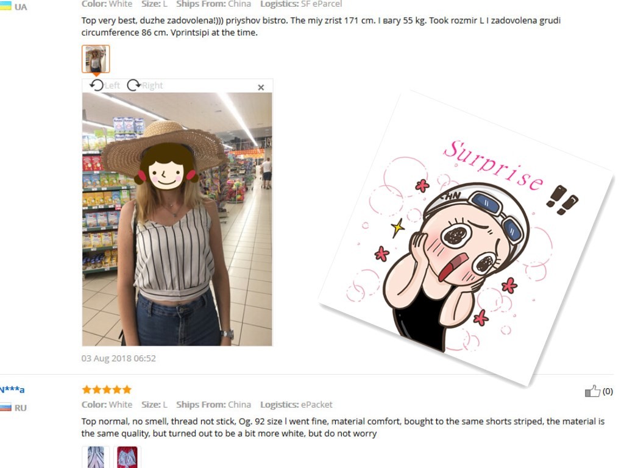Click the five-star rating of N***a's review
This screenshot has height=468, width=624.
click(x=107, y=389)
